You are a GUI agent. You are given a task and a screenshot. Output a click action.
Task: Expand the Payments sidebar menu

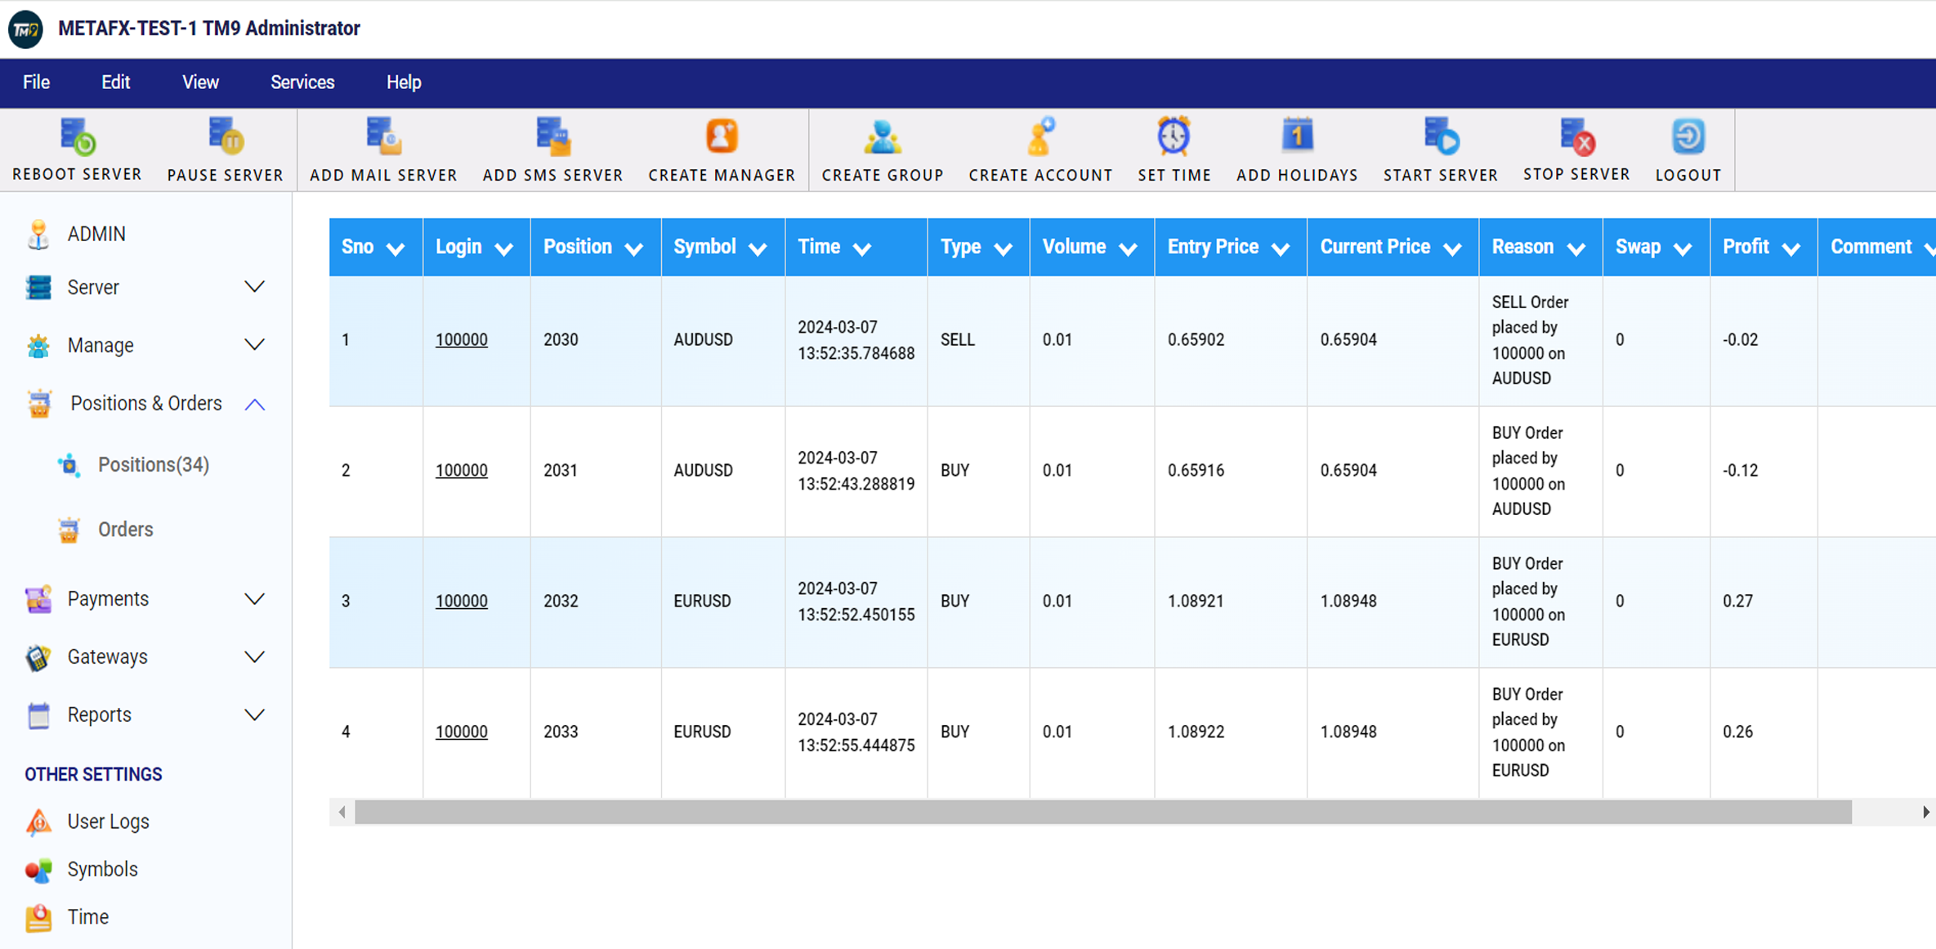click(x=254, y=599)
